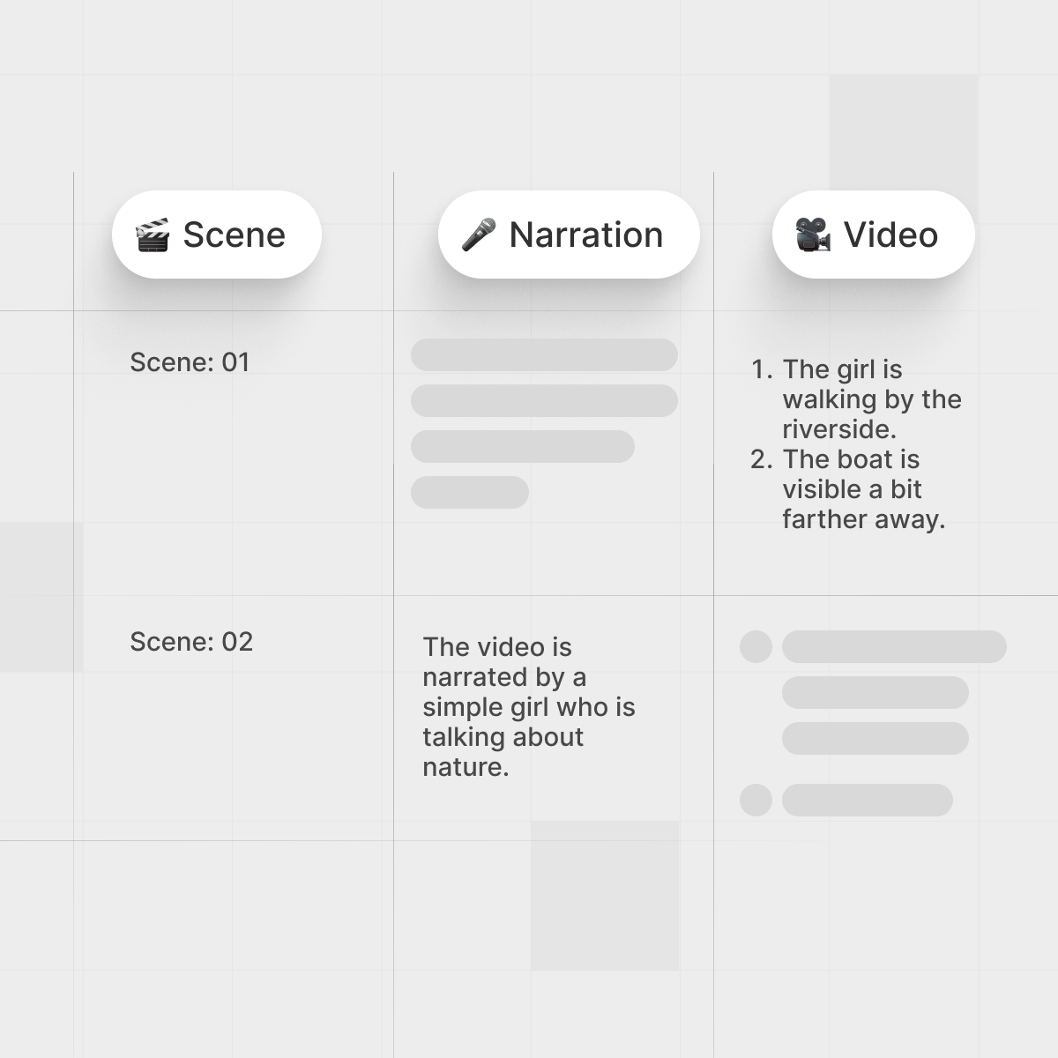1058x1058 pixels.
Task: Click the third placeholder line in Scene 01 narration
Action: pos(523,446)
